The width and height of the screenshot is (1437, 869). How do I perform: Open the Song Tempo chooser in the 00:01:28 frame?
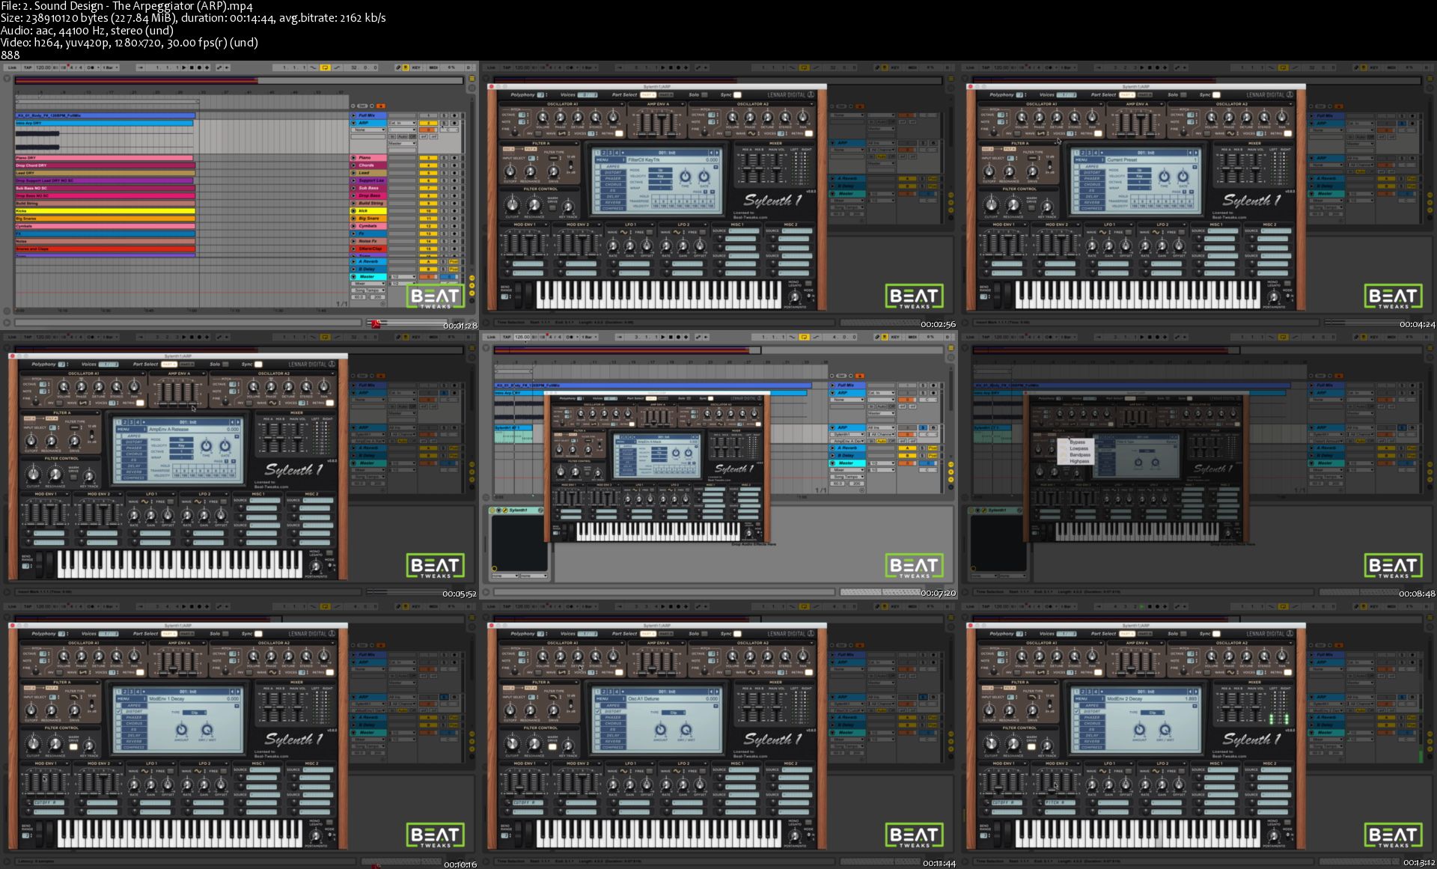368,290
